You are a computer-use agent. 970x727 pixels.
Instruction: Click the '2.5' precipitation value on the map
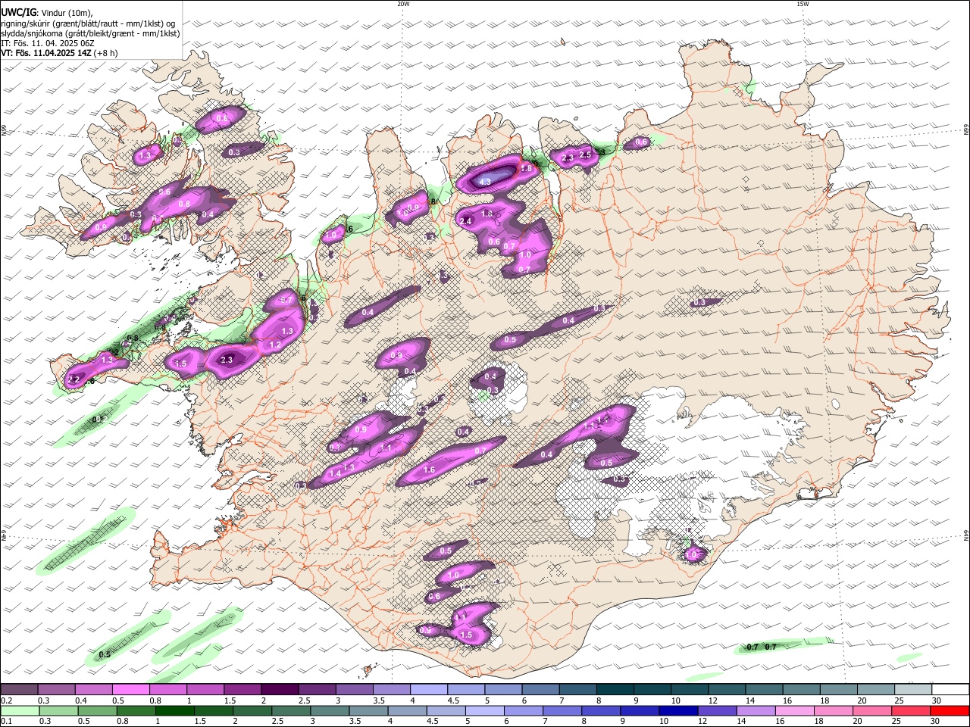click(585, 155)
